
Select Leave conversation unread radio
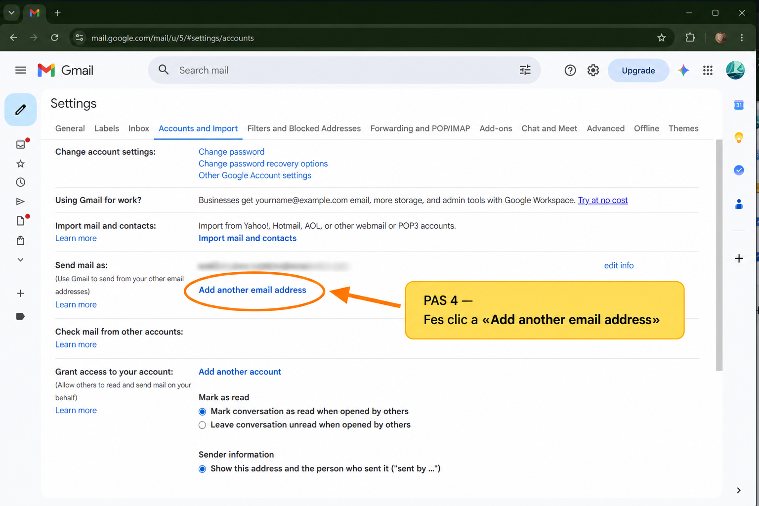tap(202, 425)
